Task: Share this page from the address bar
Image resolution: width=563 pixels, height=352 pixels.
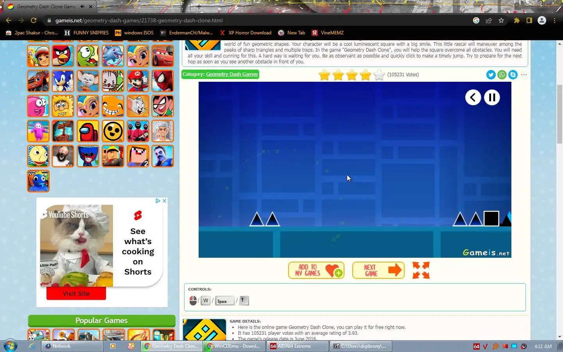Action: tap(489, 20)
